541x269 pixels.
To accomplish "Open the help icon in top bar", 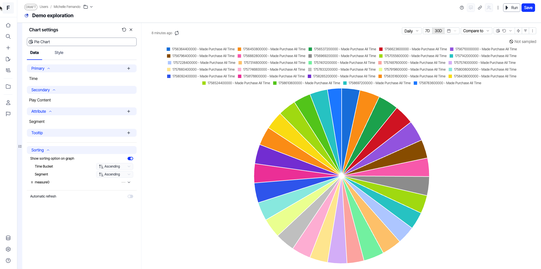I will (x=462, y=8).
